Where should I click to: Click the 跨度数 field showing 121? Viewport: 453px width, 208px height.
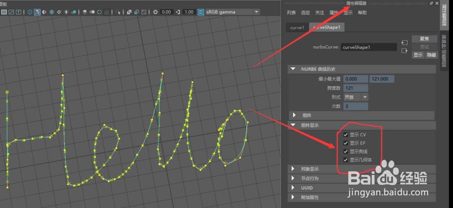356,88
